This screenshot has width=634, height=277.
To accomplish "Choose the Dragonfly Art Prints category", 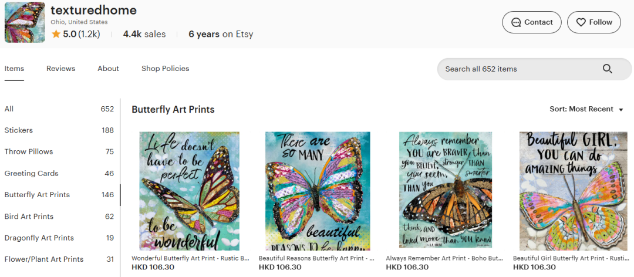I will pyautogui.click(x=39, y=238).
